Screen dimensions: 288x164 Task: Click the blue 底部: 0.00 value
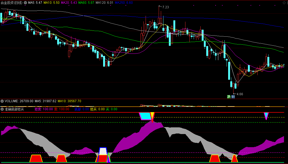(x=82, y=109)
